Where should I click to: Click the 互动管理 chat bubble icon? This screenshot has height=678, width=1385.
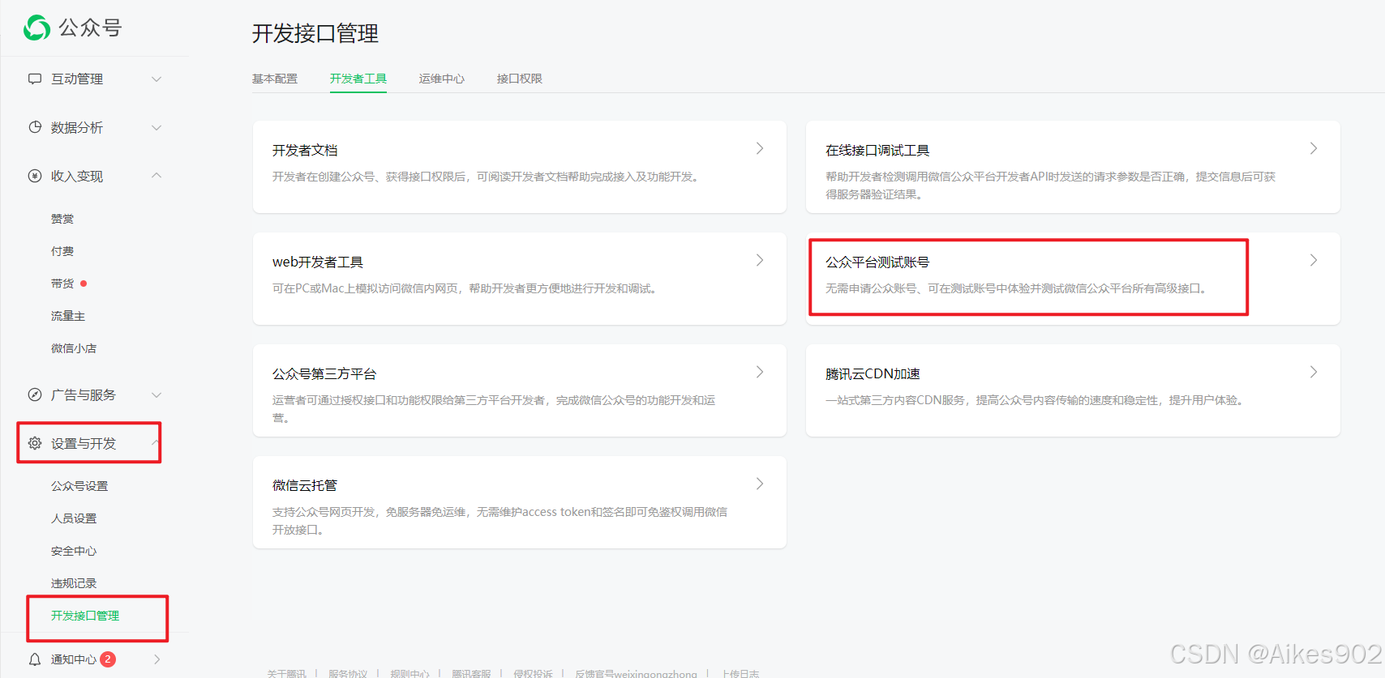(x=35, y=79)
